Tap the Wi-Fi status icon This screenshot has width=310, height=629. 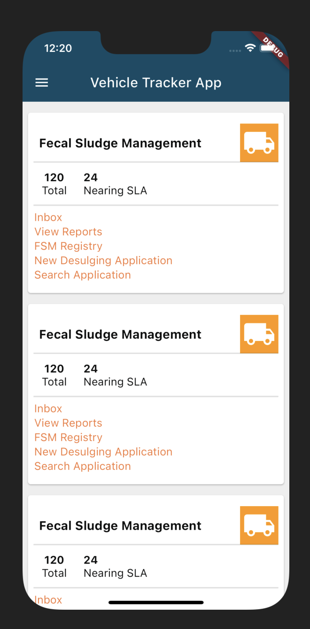point(250,48)
